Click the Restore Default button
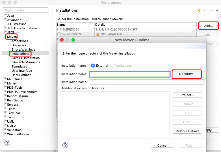 coord(187,131)
